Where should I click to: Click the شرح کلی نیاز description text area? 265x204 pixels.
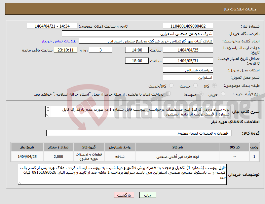pyautogui.click(x=138, y=112)
